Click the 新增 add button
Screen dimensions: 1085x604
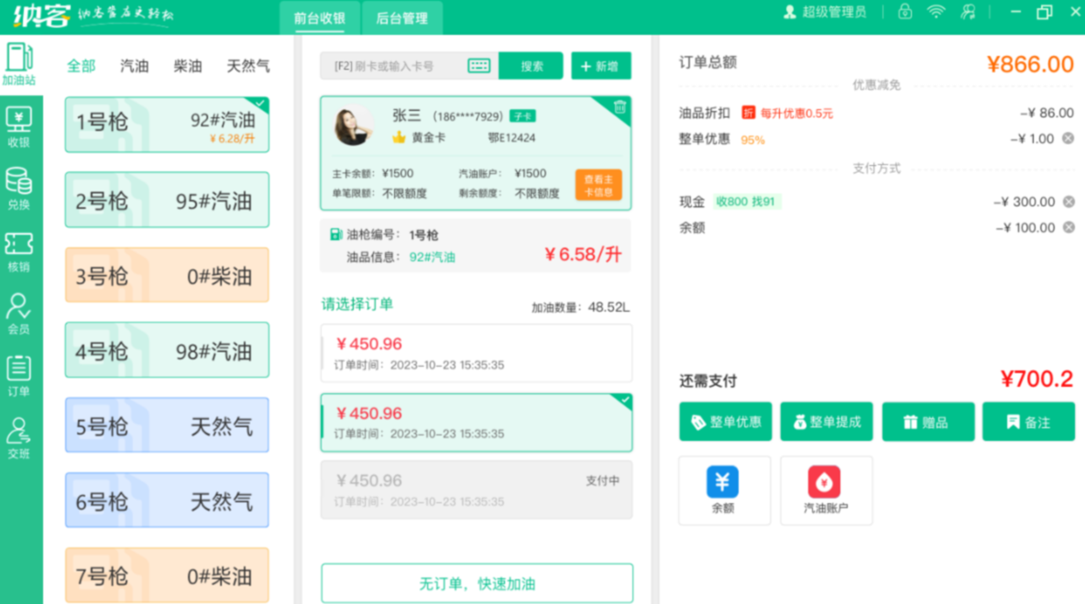pos(600,66)
